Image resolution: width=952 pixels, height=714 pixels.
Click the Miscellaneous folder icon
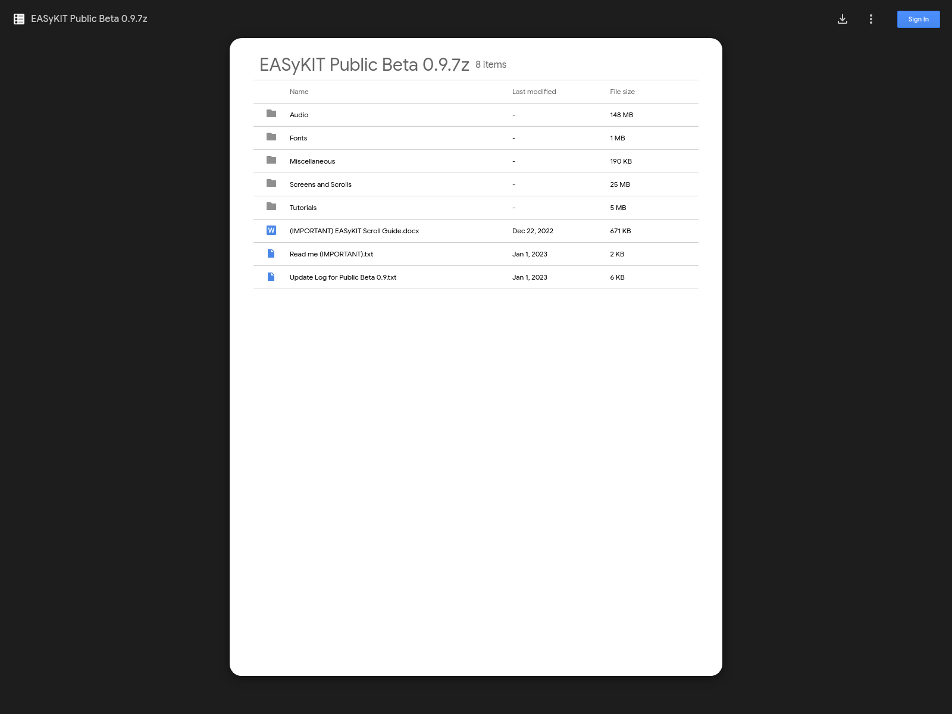point(271,160)
